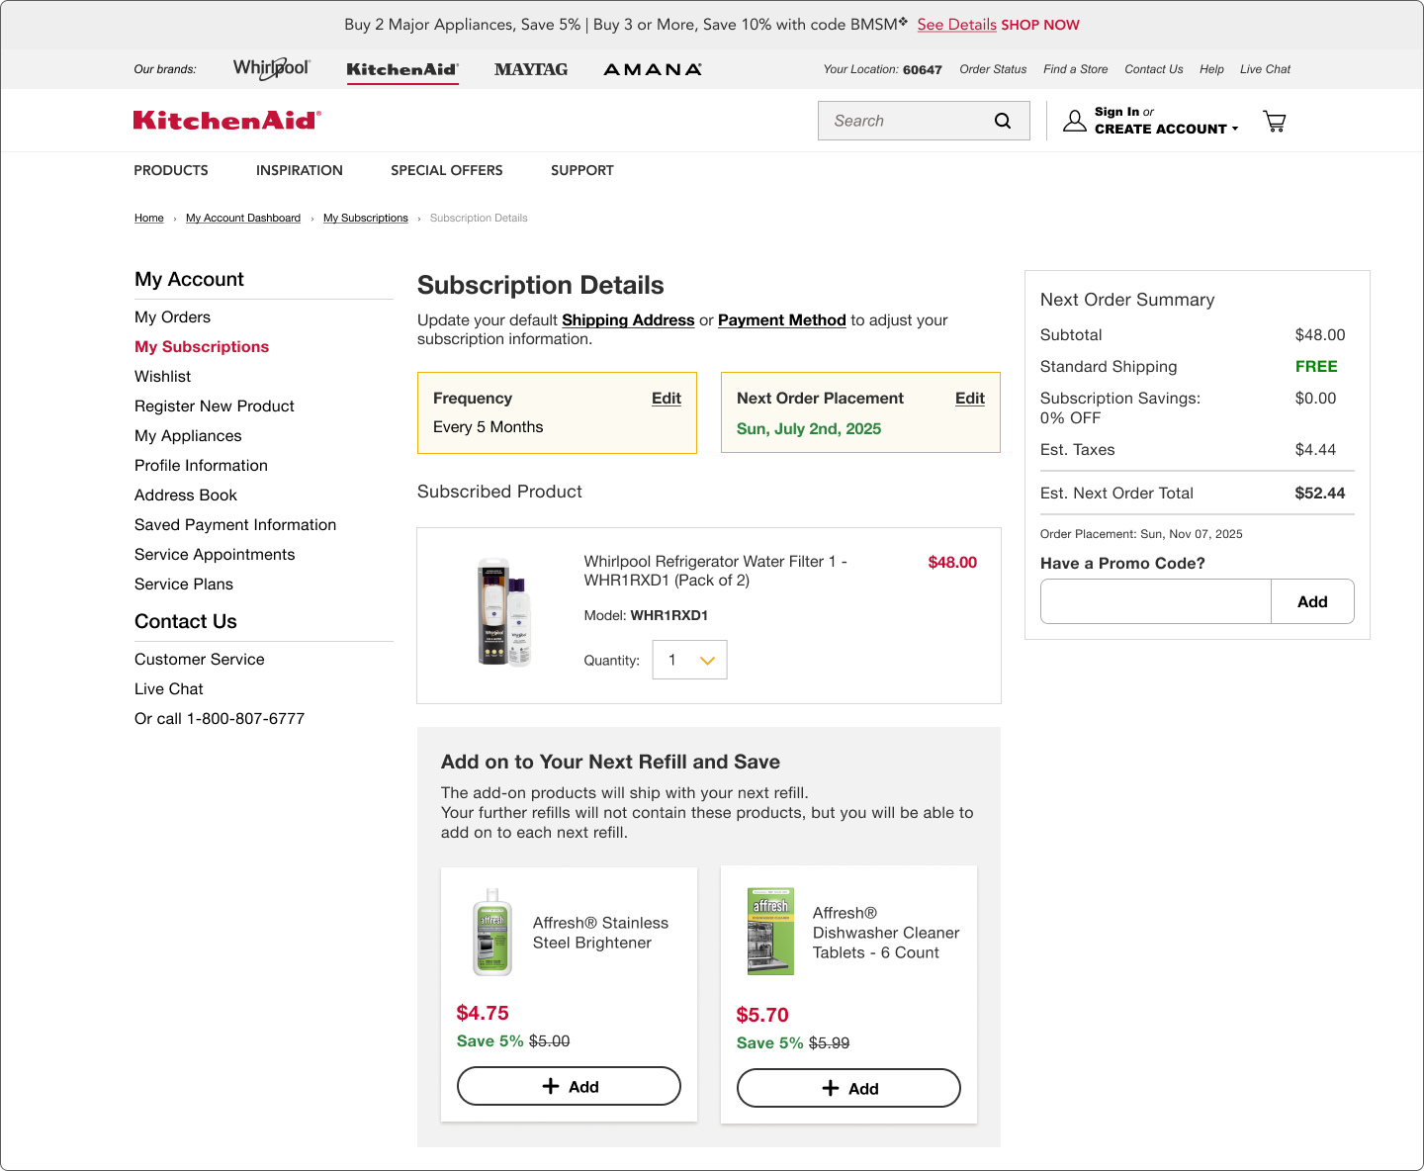Click the promo code input field
The width and height of the screenshot is (1424, 1171).
tap(1155, 601)
